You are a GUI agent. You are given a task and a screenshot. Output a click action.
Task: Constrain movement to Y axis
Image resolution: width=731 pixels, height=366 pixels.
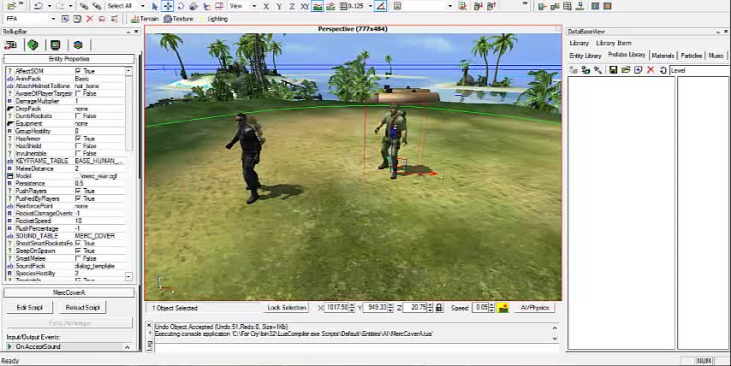tap(279, 6)
